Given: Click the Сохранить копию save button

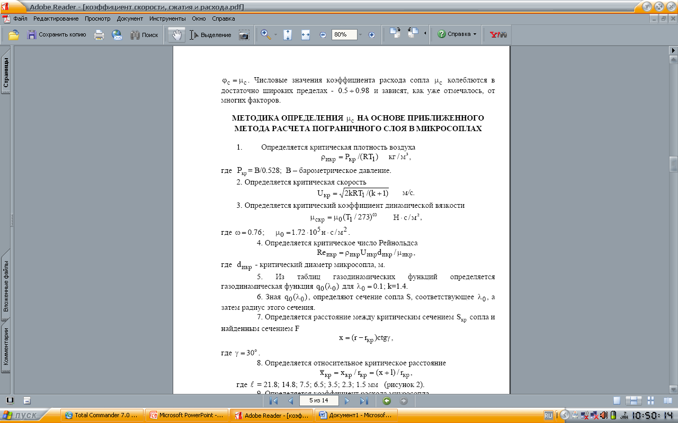Looking at the screenshot, I should coord(56,35).
